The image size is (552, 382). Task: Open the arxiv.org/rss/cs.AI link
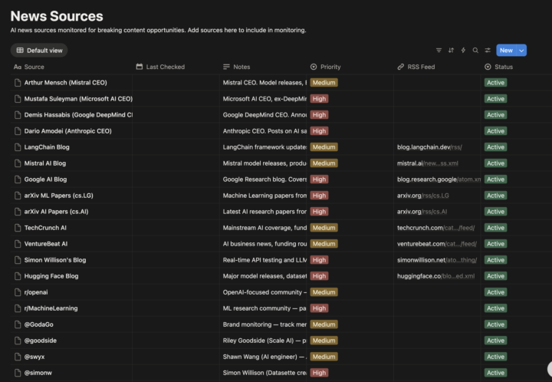tap(422, 212)
